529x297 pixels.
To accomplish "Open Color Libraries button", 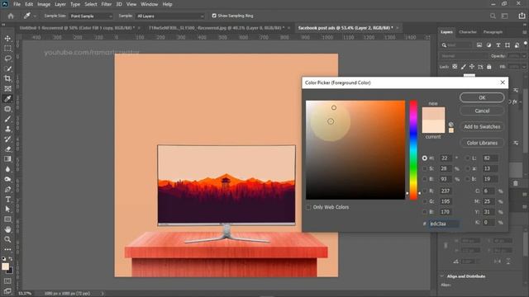I will pos(482,143).
